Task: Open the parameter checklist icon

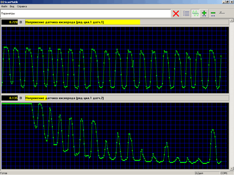Action: click(186, 14)
